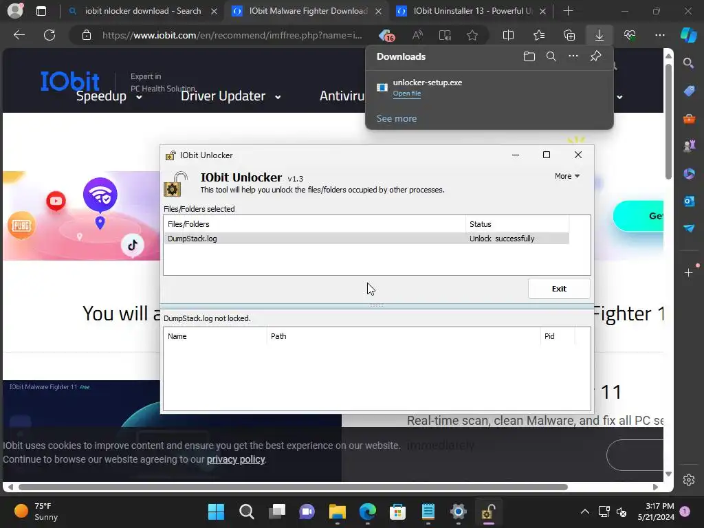Show hidden system tray icons
The width and height of the screenshot is (704, 528).
point(584,511)
